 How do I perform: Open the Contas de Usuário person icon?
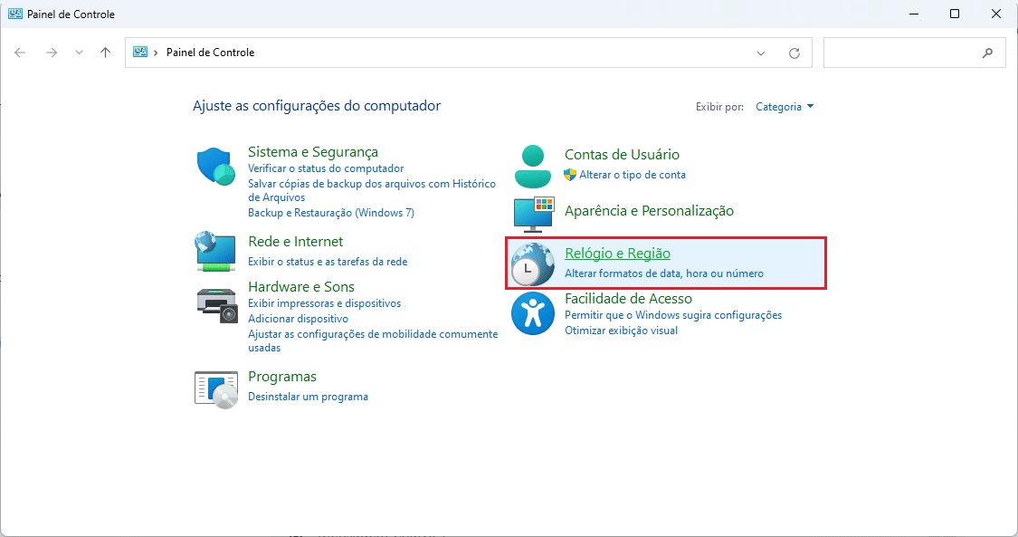(533, 167)
